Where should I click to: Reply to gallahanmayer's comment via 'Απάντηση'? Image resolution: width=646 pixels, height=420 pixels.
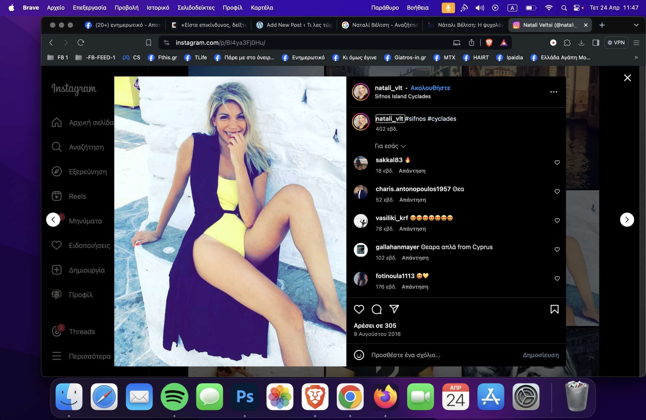(x=415, y=258)
